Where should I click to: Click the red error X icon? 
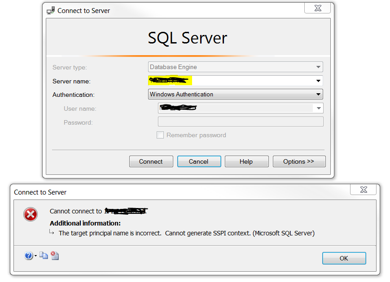click(x=31, y=214)
